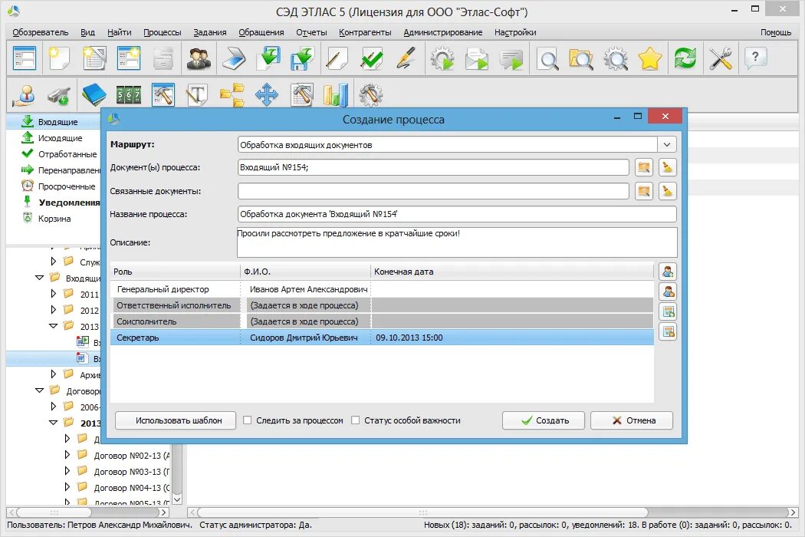Click the remove date calendar icon
Viewport: 805px width, 537px height.
pyautogui.click(x=668, y=332)
